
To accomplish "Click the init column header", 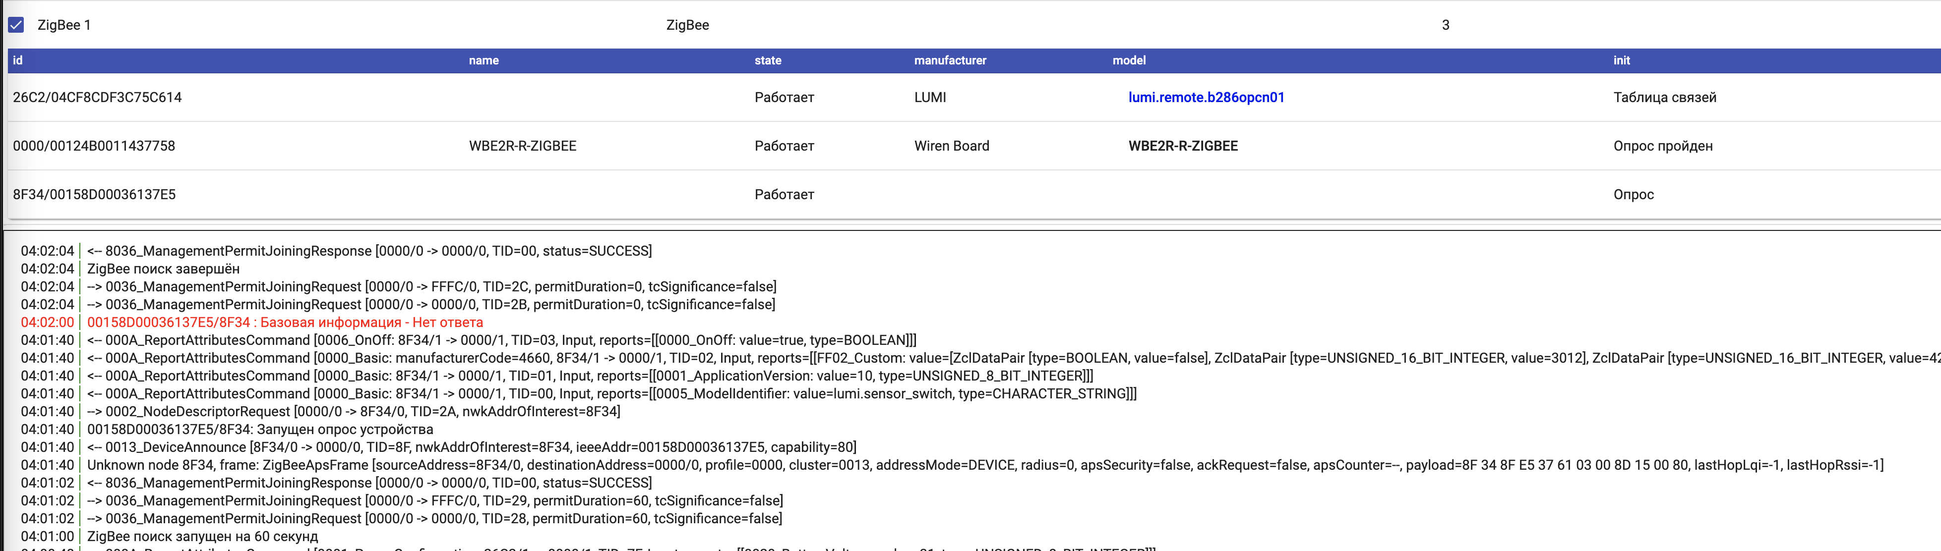I will 1621,60.
